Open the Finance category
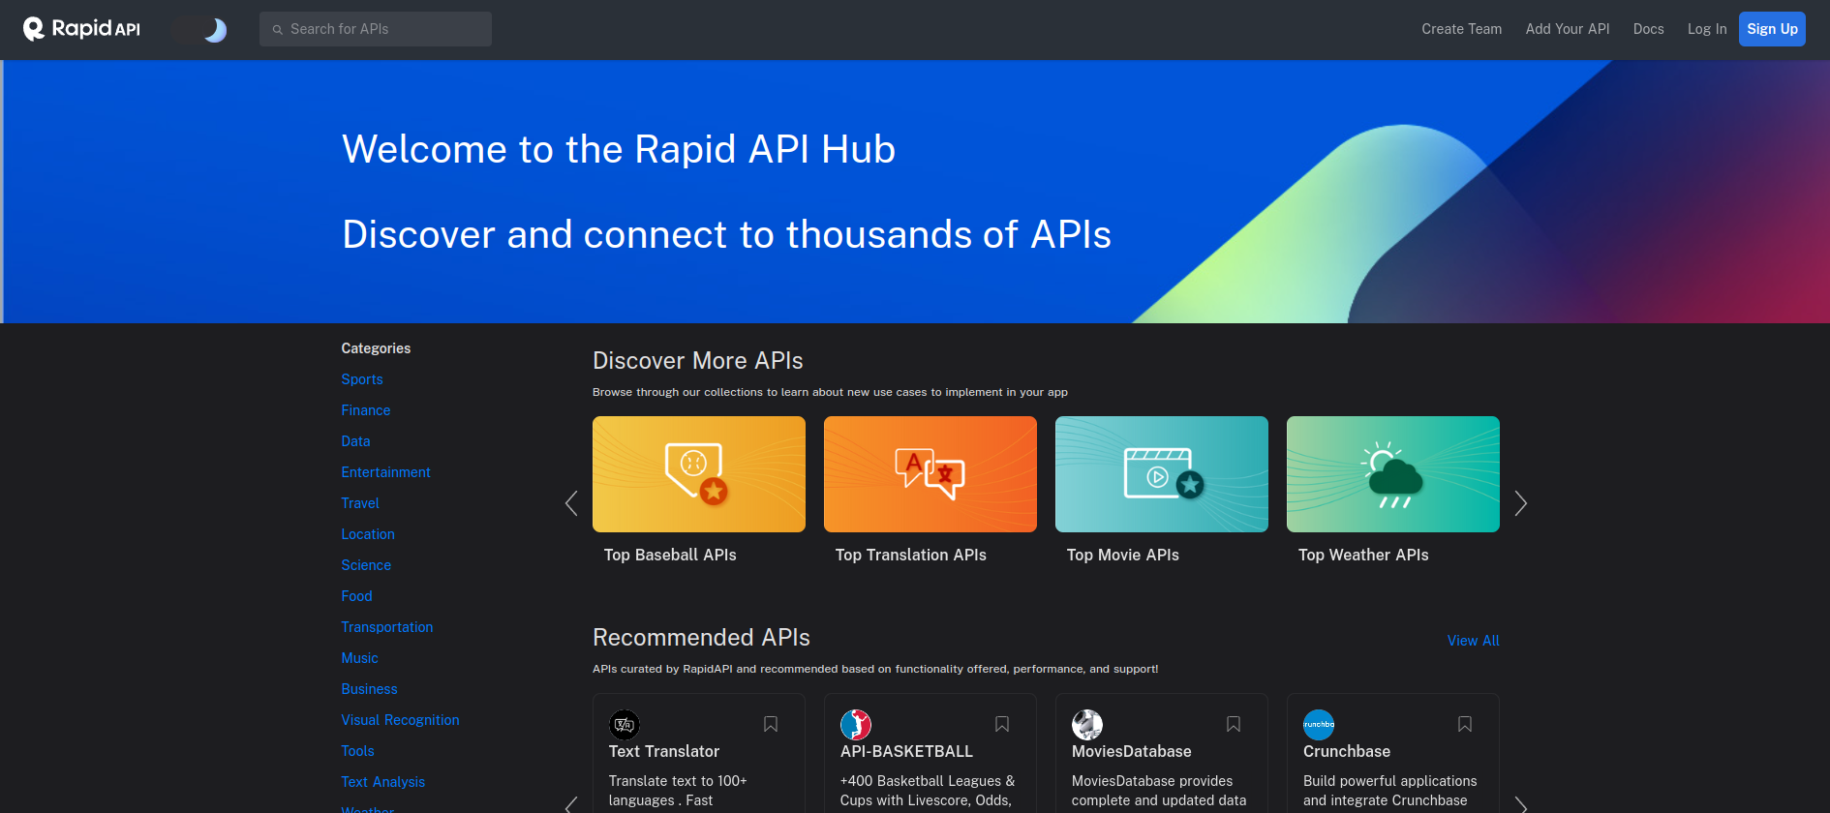Image resolution: width=1830 pixels, height=813 pixels. click(x=366, y=410)
